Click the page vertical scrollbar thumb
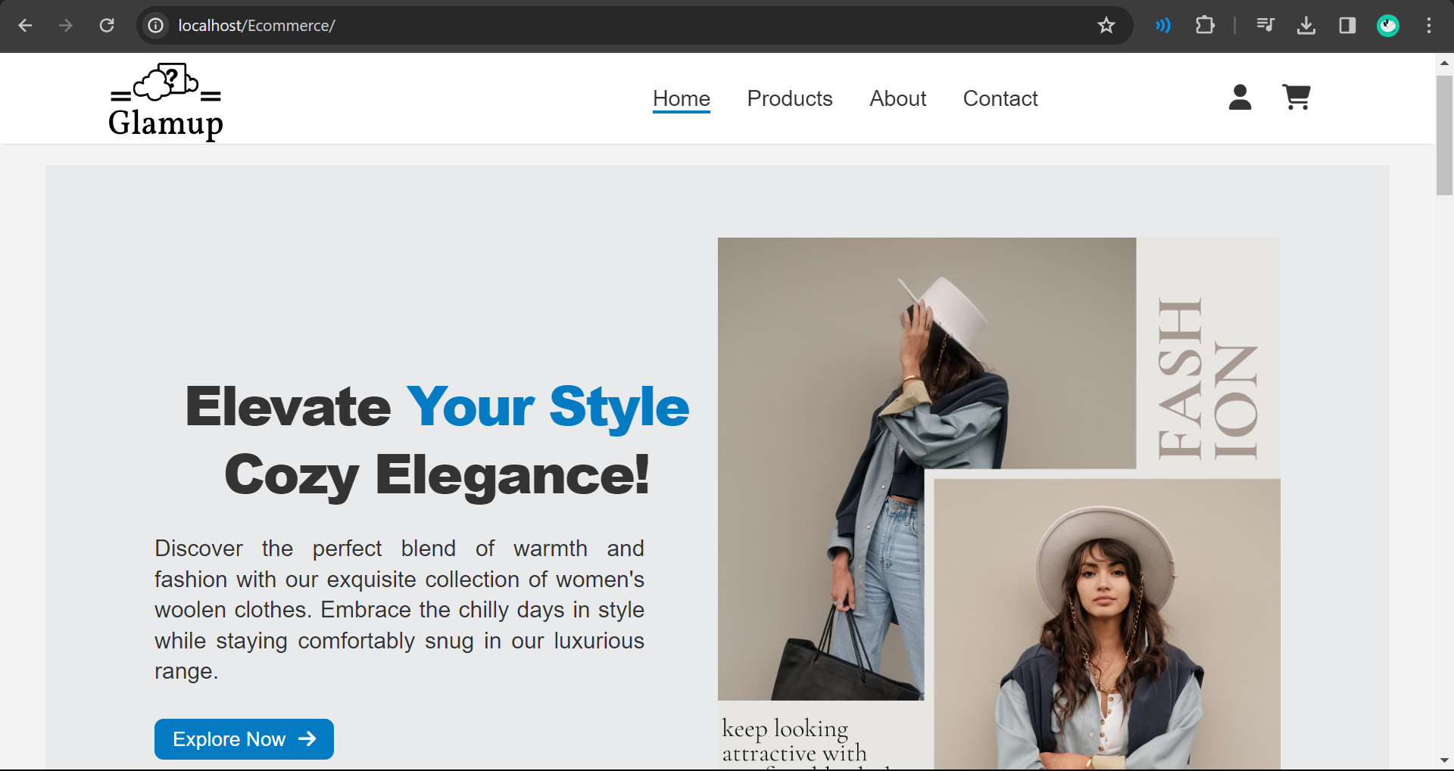Viewport: 1454px width, 771px height. pyautogui.click(x=1444, y=135)
